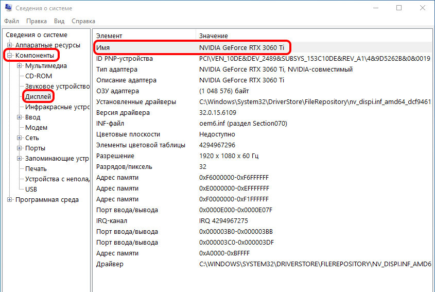Open the Правка menu

(37, 21)
